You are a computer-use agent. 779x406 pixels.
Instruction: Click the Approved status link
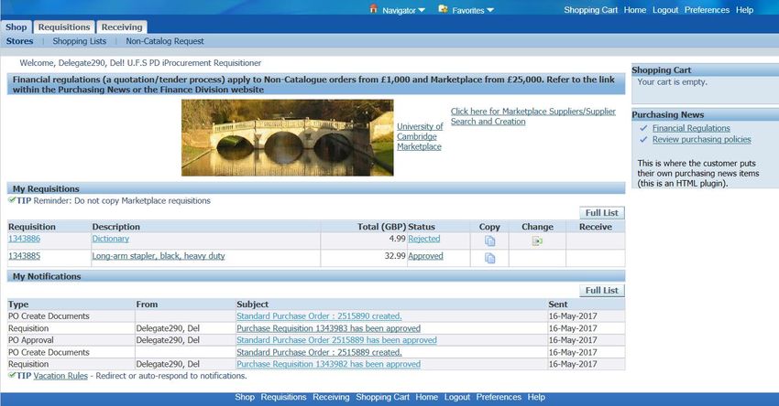(x=425, y=256)
